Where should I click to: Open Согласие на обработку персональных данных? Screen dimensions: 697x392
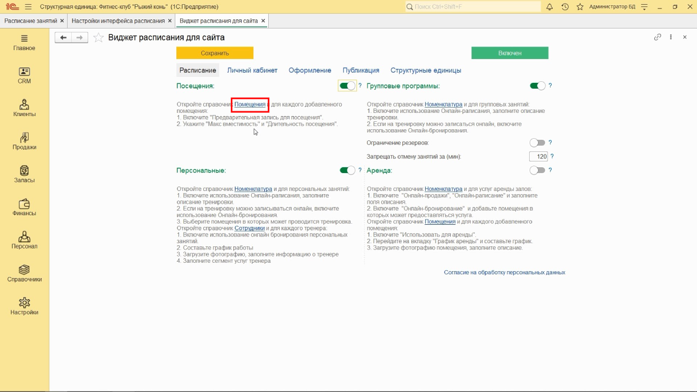(x=504, y=273)
